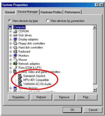
Task: Select the YAMAHA AC-XG Audio entry
Action: [x=37, y=84]
